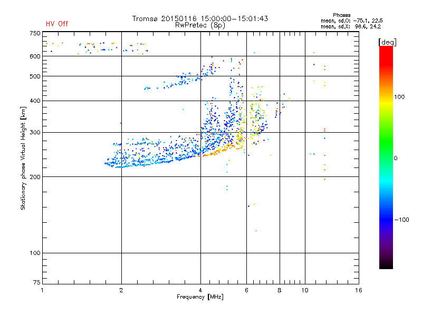Click the '[deg]' colorbar unit label
The width and height of the screenshot is (422, 316).
(387, 42)
